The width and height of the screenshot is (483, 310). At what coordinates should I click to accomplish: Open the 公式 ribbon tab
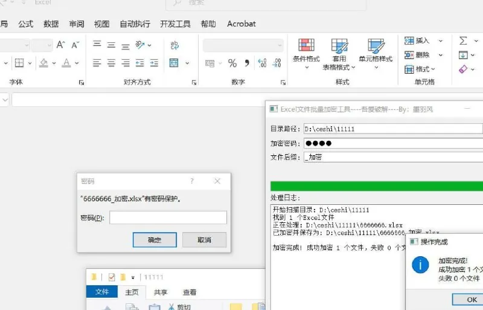(25, 24)
